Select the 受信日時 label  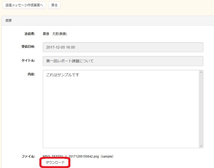pos(28,47)
